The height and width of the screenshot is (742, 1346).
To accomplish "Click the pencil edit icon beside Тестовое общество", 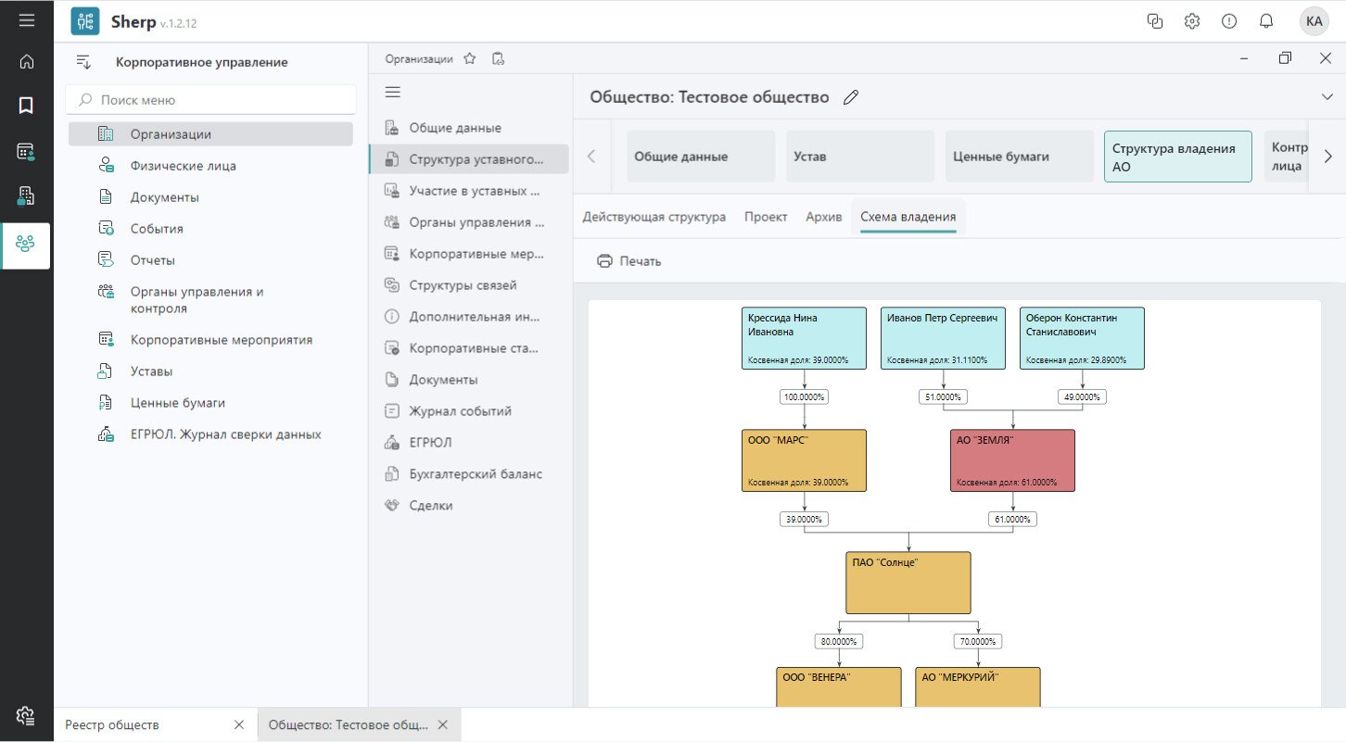I will (851, 98).
